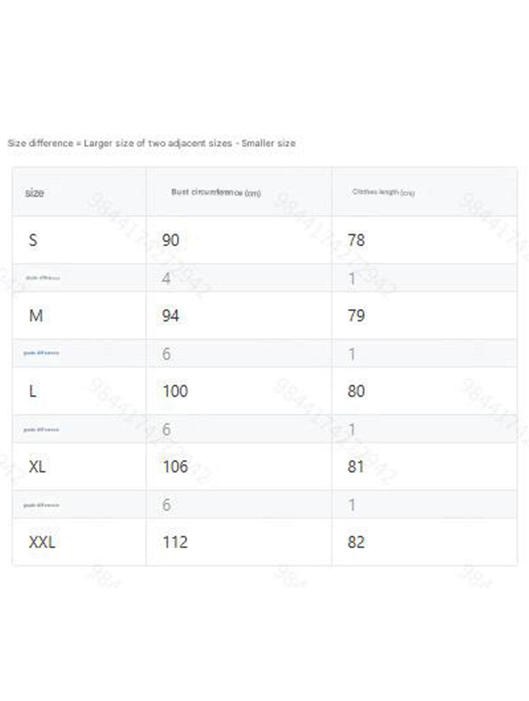Select the Bust circumference (cm) header

216,193
